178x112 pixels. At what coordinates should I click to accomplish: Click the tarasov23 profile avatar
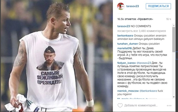tap(121, 6)
